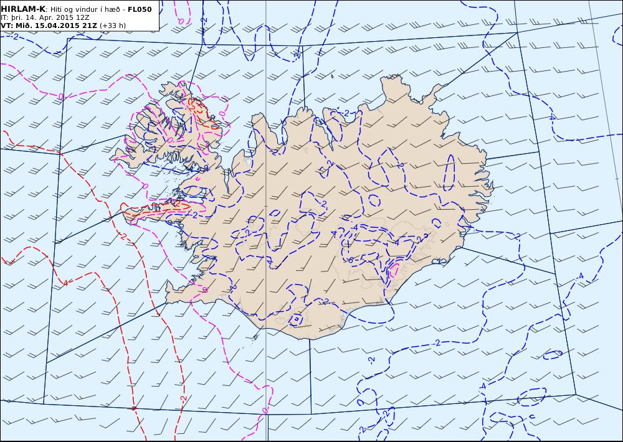Click the 'VT: Mið. 15.04.2015 21Z' valid time

pyautogui.click(x=49, y=26)
